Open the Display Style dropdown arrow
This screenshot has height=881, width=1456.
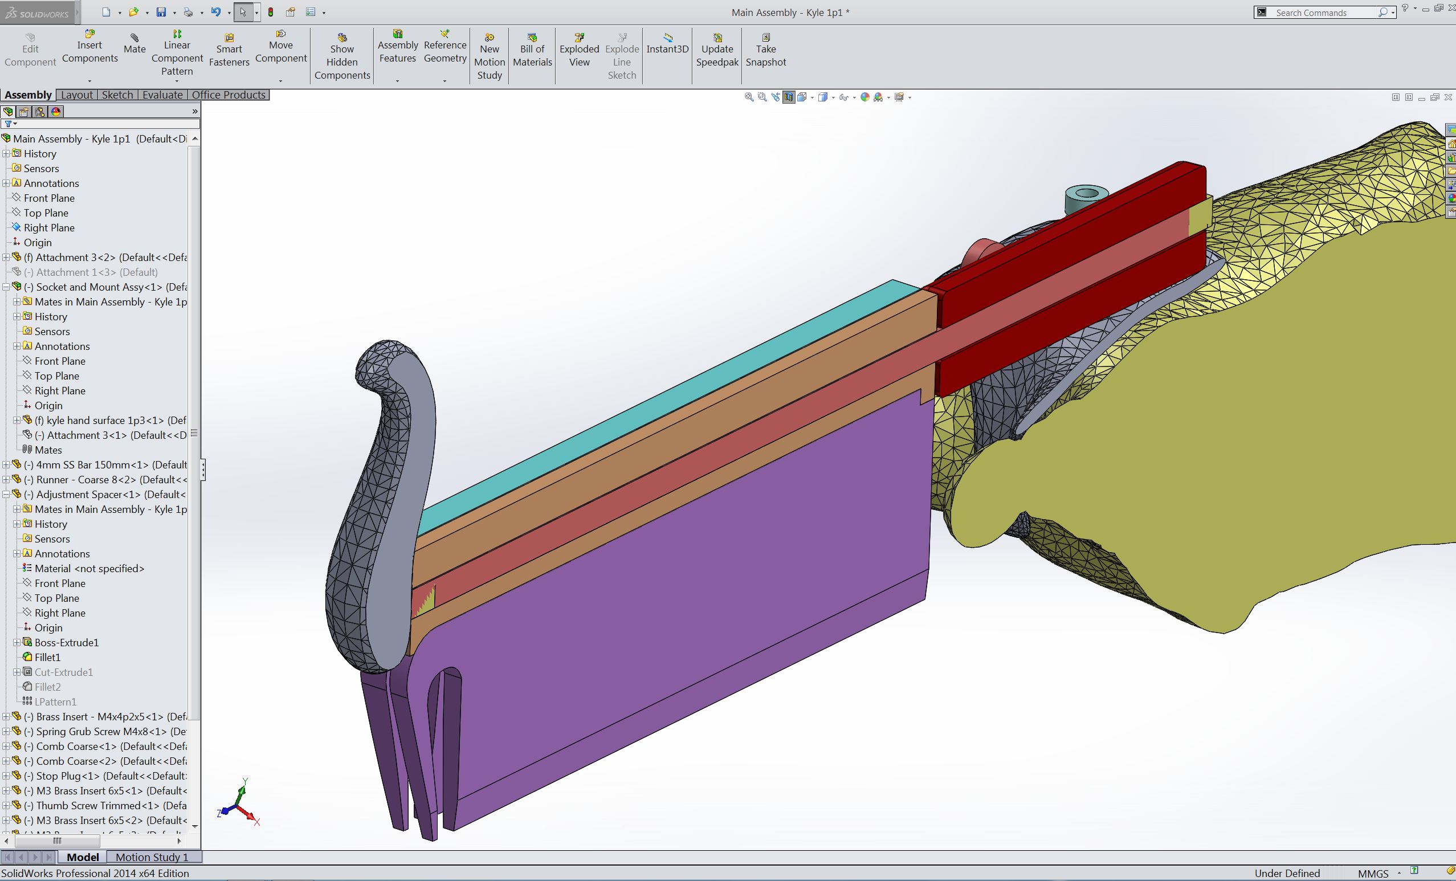click(x=833, y=98)
